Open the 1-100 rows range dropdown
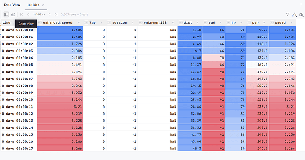 click(x=39, y=15)
